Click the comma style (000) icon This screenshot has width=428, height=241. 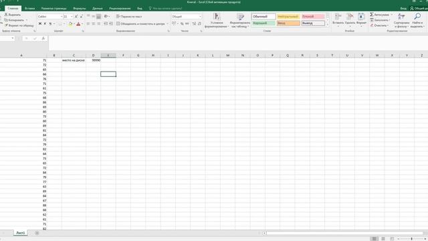click(x=187, y=24)
